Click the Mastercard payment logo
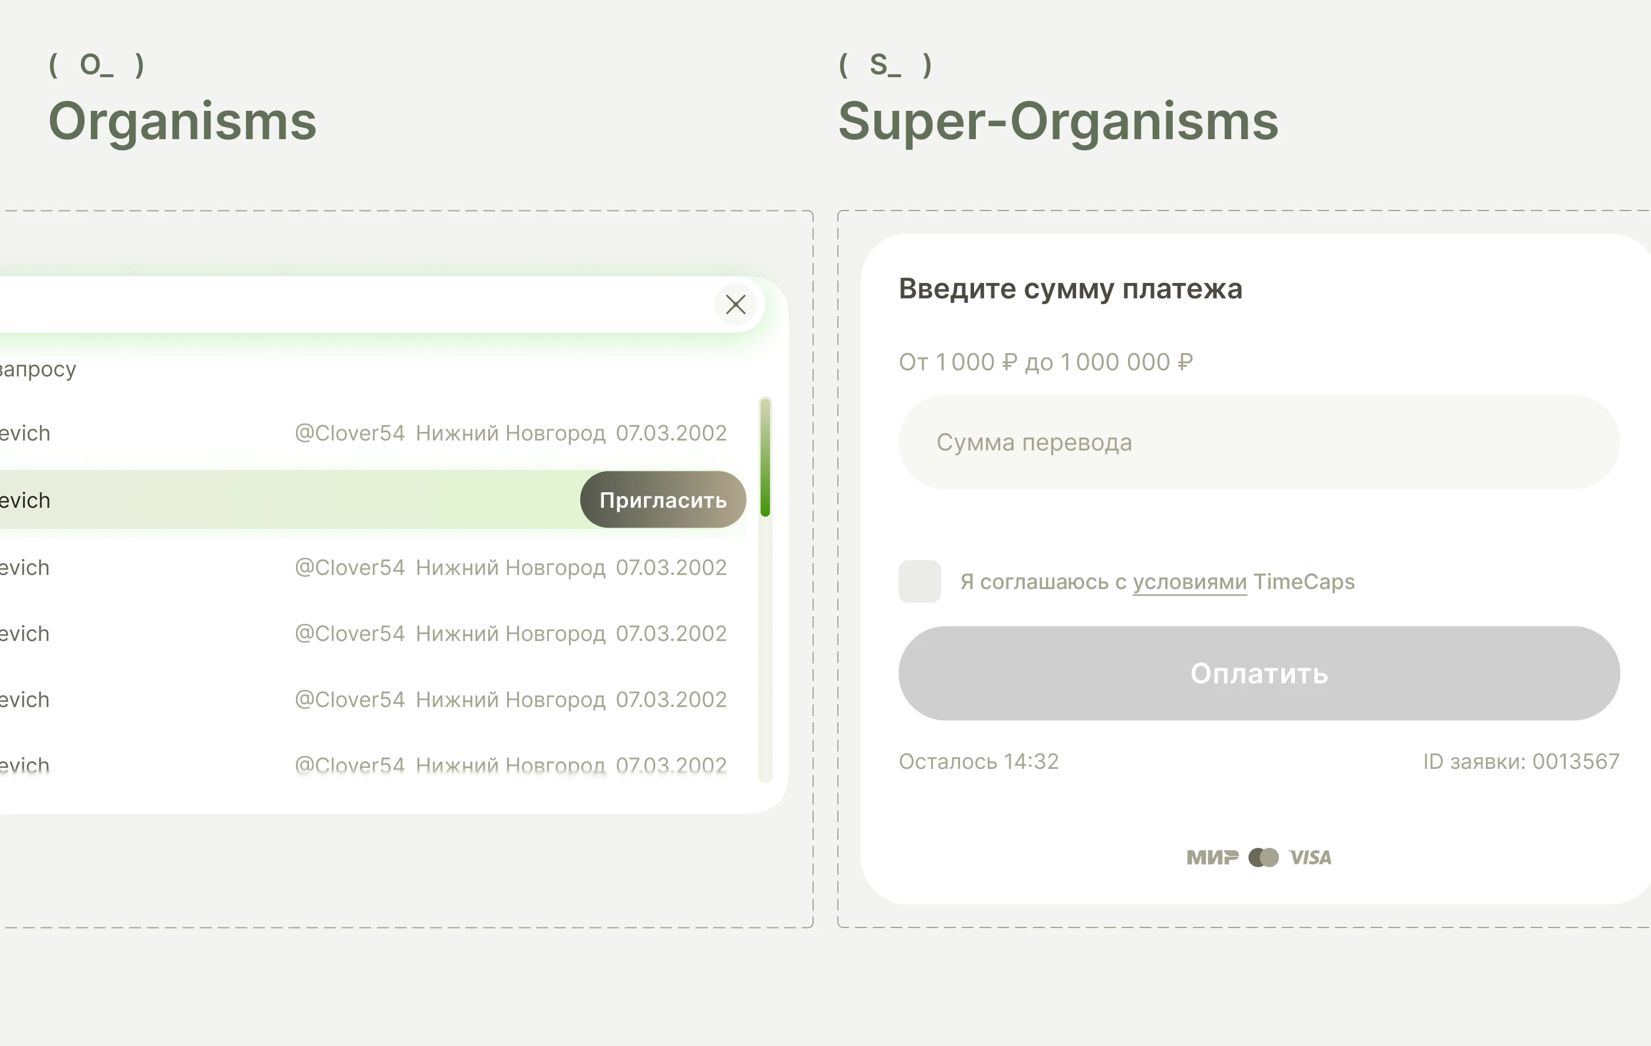This screenshot has height=1046, width=1651. click(1264, 857)
